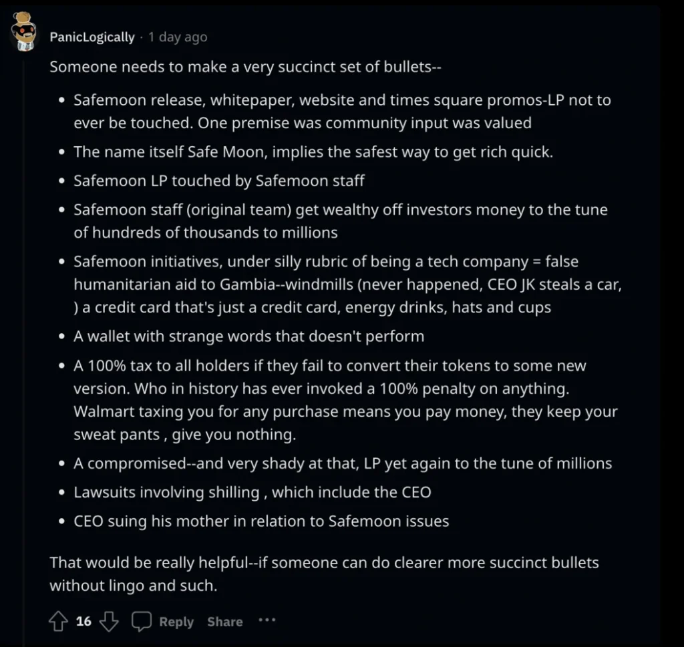Click the Share button
Screen dimensions: 684x647
224,622
